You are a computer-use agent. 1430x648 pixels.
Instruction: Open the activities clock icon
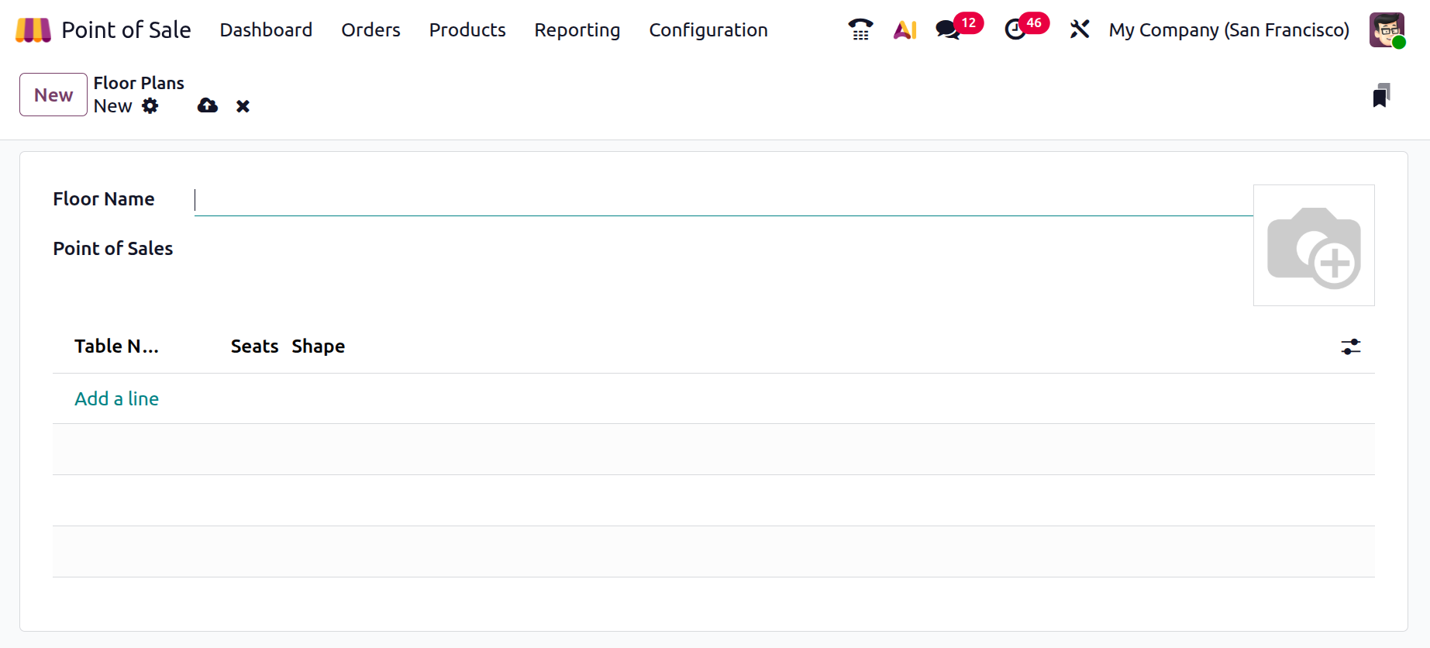[x=1015, y=30]
